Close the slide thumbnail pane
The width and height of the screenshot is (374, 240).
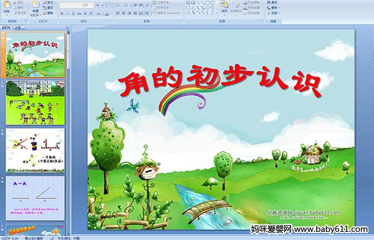(x=67, y=27)
